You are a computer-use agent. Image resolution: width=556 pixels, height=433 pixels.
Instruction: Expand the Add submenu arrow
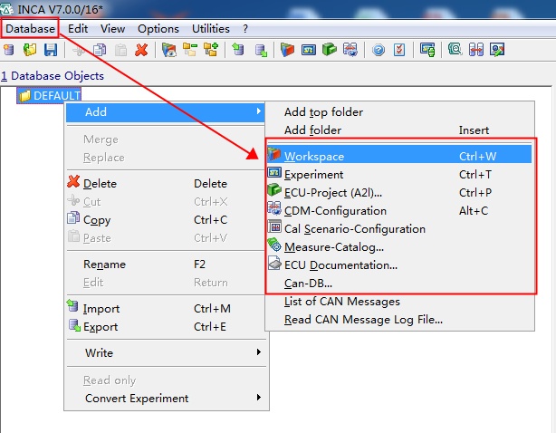click(x=259, y=111)
